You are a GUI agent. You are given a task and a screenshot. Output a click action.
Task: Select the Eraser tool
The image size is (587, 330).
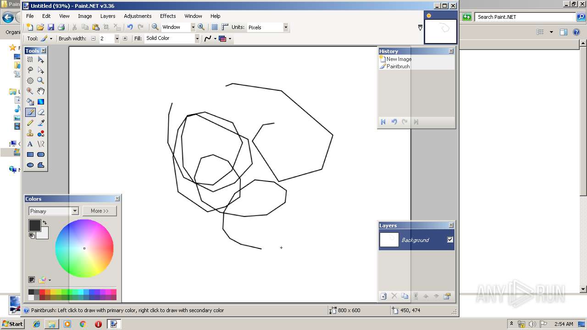tap(41, 112)
